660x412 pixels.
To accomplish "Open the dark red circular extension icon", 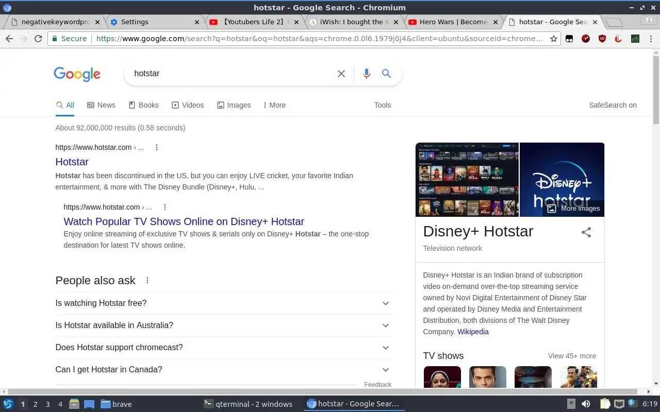I will click(x=586, y=39).
